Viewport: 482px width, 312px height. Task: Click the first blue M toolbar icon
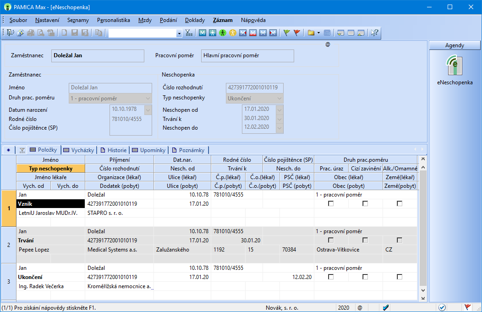(202, 33)
